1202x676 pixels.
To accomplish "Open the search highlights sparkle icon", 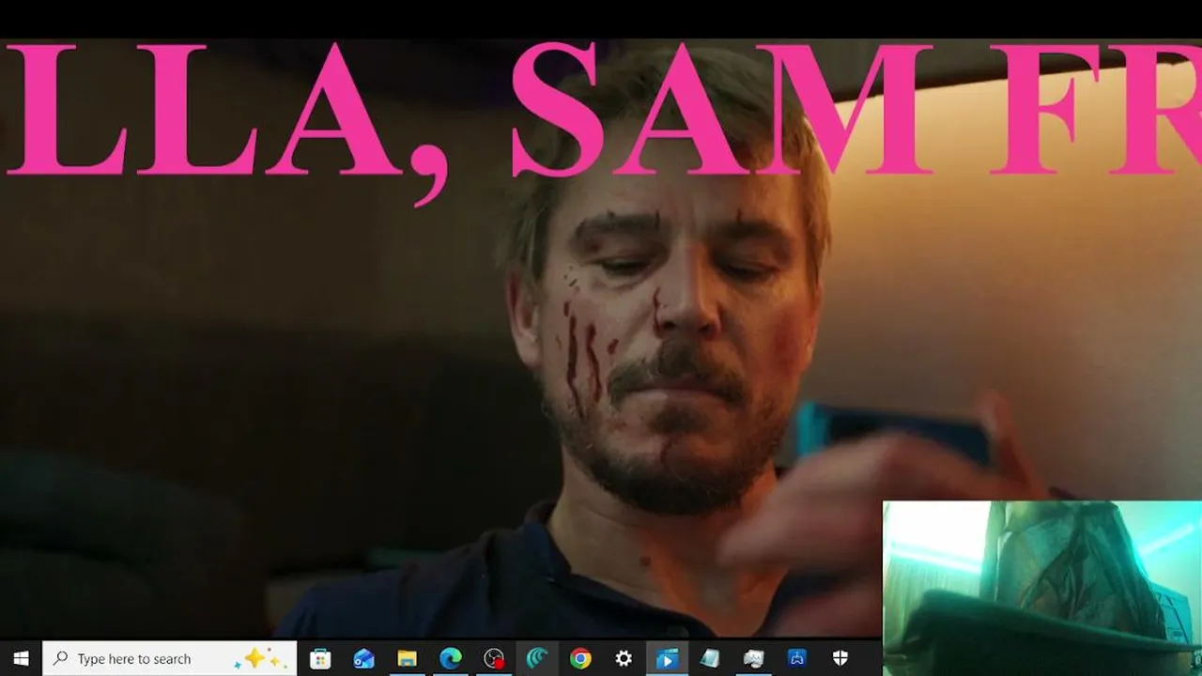I will point(259,659).
